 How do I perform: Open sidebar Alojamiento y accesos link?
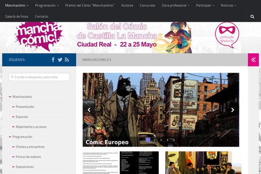tap(31, 127)
